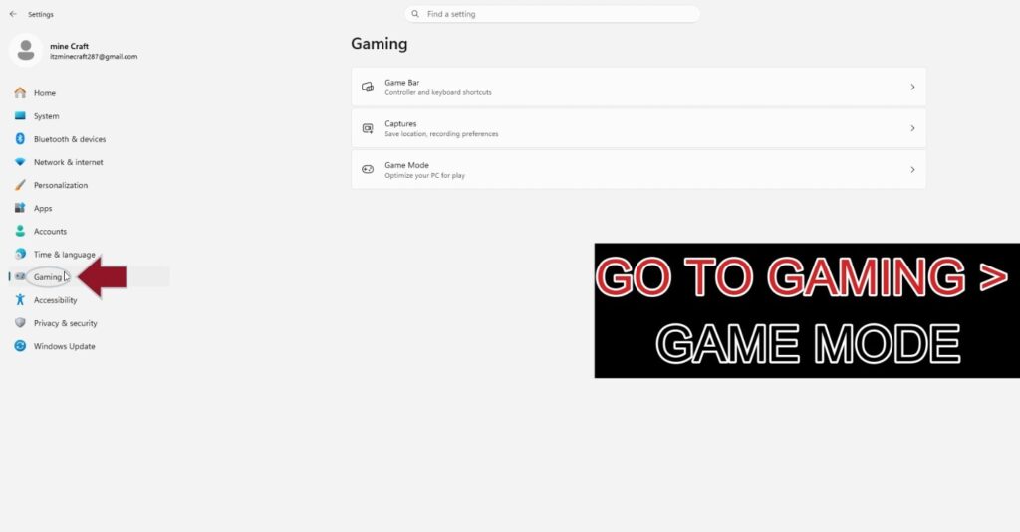Click the Game Bar icon in the list
The image size is (1020, 532).
[368, 88]
